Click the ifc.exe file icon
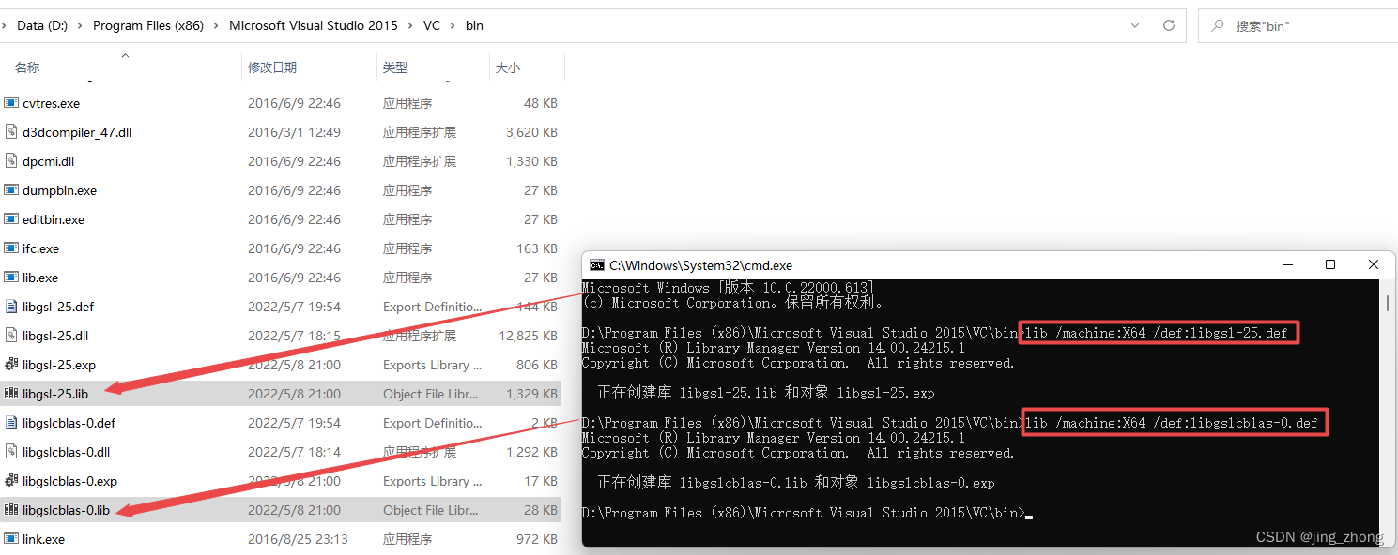This screenshot has width=1398, height=555. (x=11, y=248)
